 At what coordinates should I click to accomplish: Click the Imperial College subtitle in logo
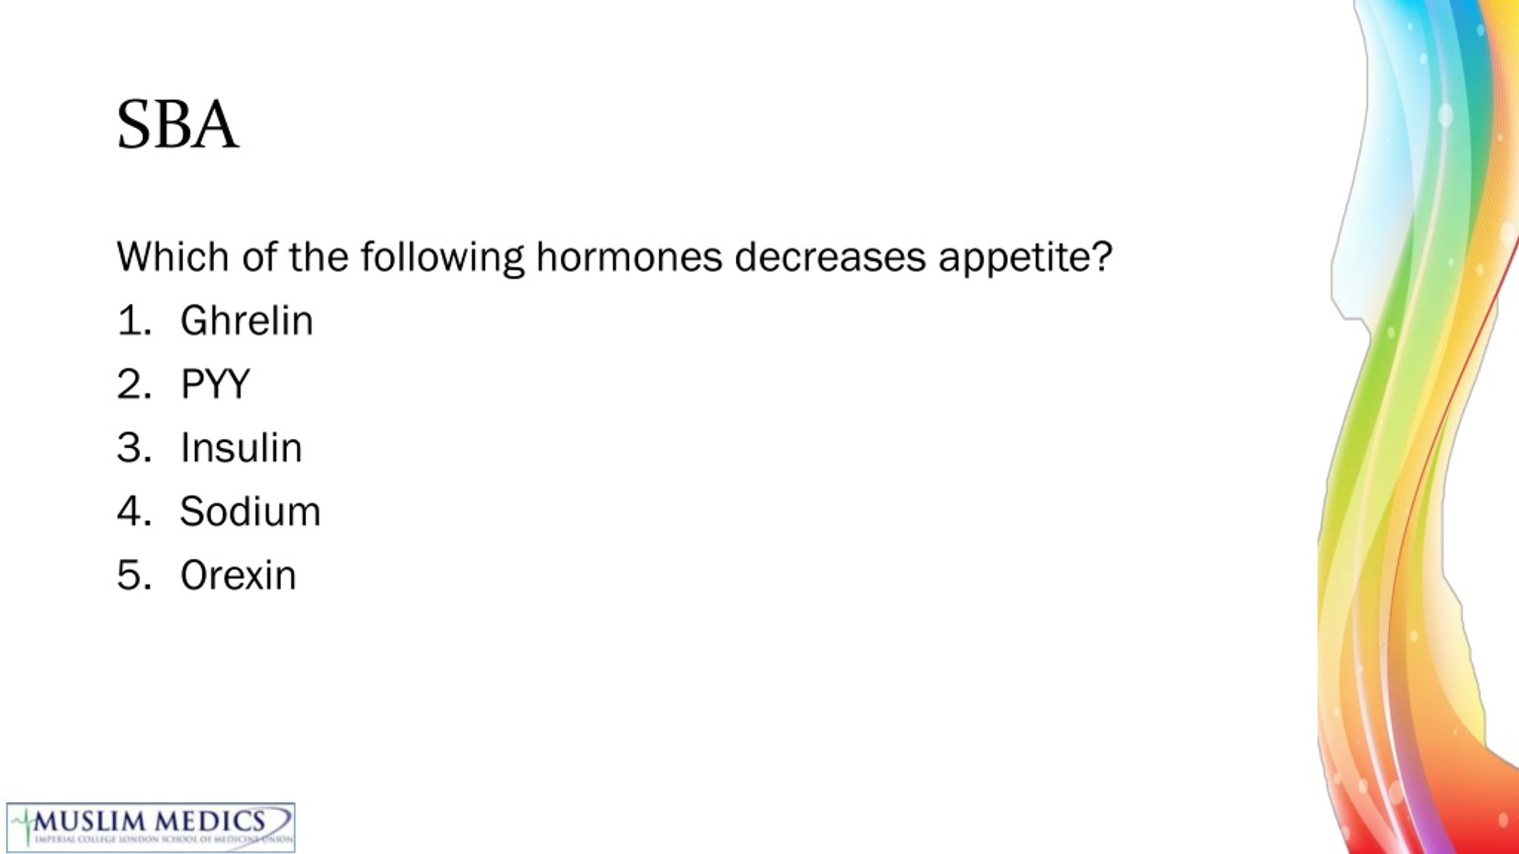pyautogui.click(x=163, y=839)
